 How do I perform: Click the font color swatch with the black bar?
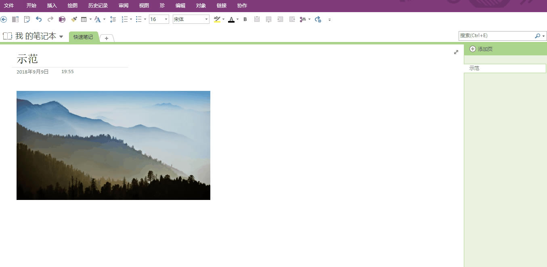click(231, 19)
